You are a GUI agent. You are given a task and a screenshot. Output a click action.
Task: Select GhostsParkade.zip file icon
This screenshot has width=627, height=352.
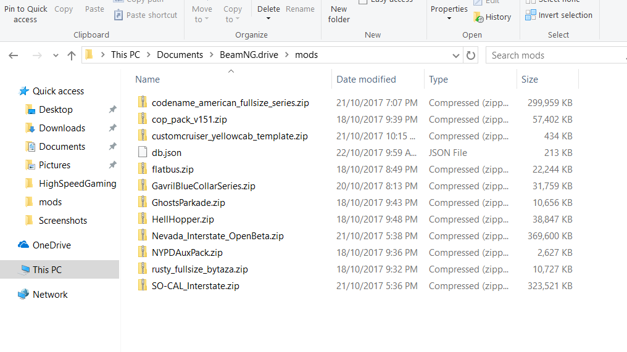tap(143, 202)
